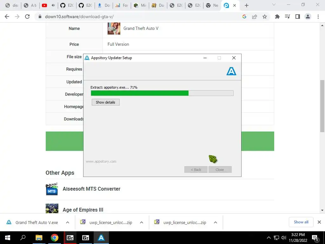Click the Age of Empires III thumbnail
The height and width of the screenshot is (244, 325).
(52, 208)
